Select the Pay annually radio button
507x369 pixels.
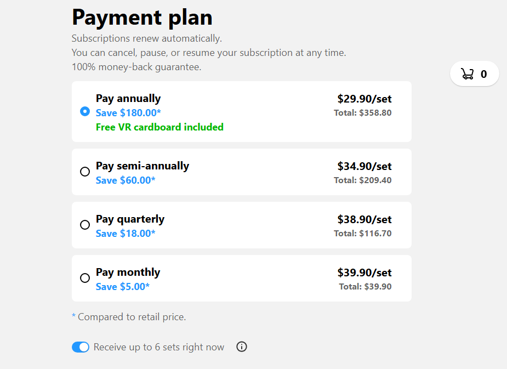coord(85,111)
